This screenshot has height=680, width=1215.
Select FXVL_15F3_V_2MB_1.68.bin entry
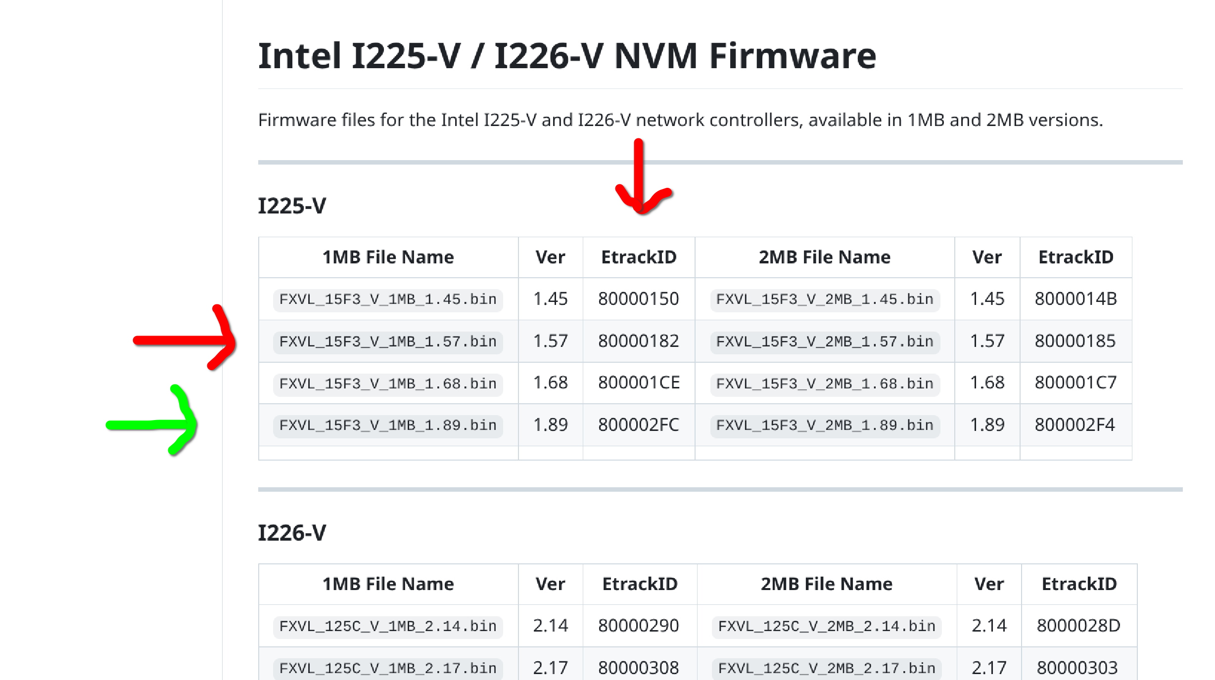(824, 383)
